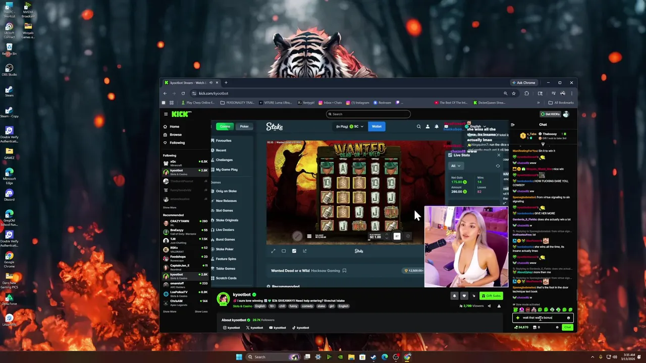Select Foodshops recommended channel
The width and height of the screenshot is (646, 363).
[x=185, y=258]
